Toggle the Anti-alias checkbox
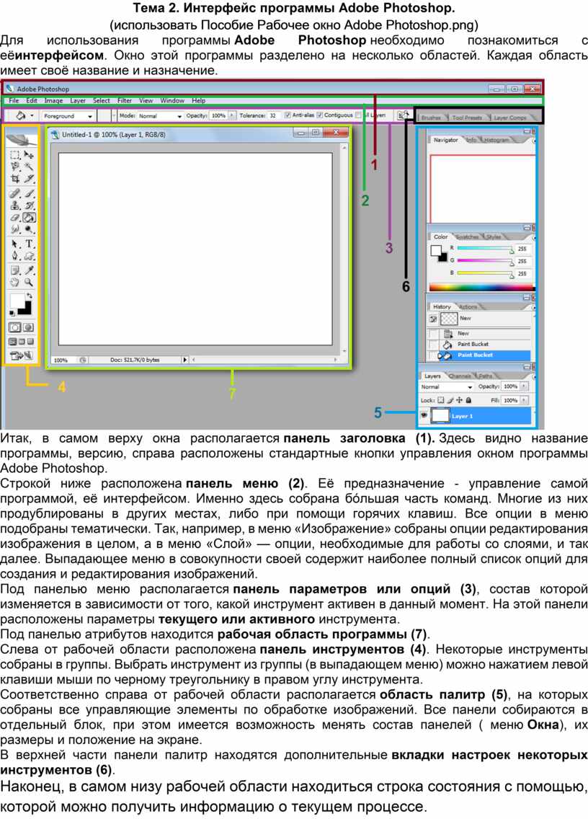 point(288,115)
